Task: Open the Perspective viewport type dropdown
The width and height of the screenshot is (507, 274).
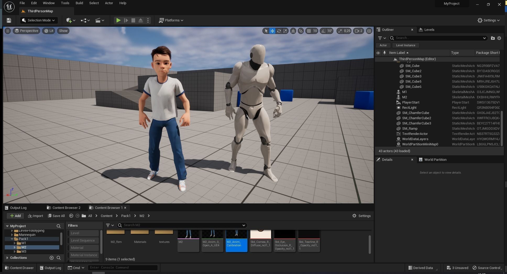Action: (26, 31)
